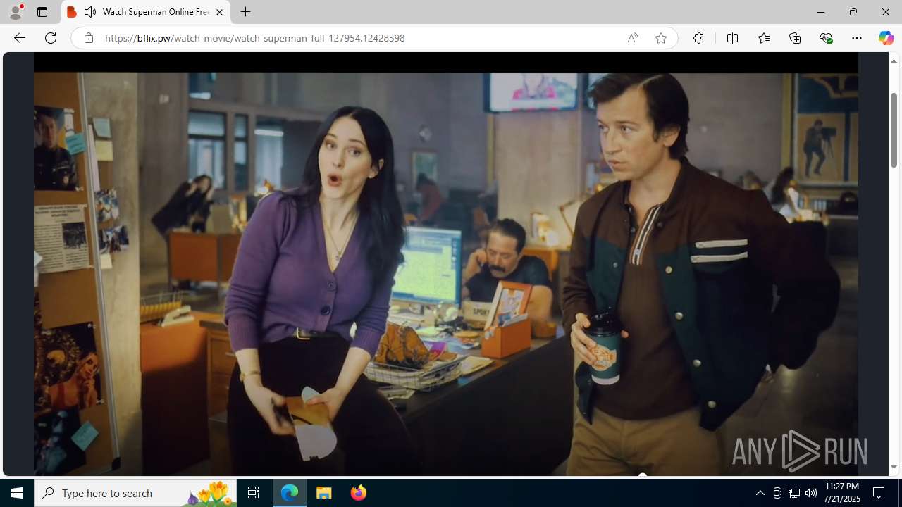Open the Favorites list
902x507 pixels.
[x=763, y=38]
